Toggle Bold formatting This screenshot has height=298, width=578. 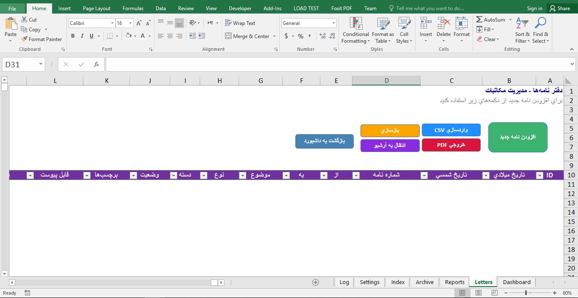(73, 36)
